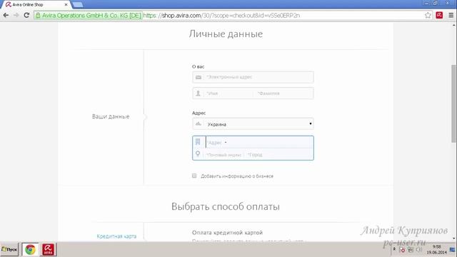The height and width of the screenshot is (257, 457).
Task: Go back with browser back arrow
Action: coord(6,15)
